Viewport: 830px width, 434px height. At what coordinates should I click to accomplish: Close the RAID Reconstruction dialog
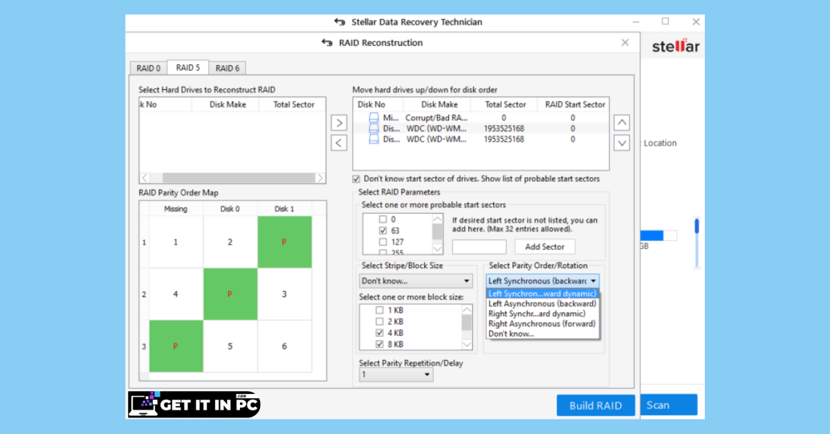click(625, 43)
